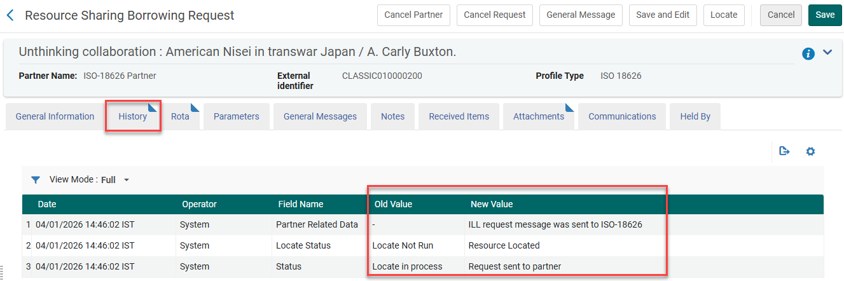Click the filter funnel icon

click(36, 180)
